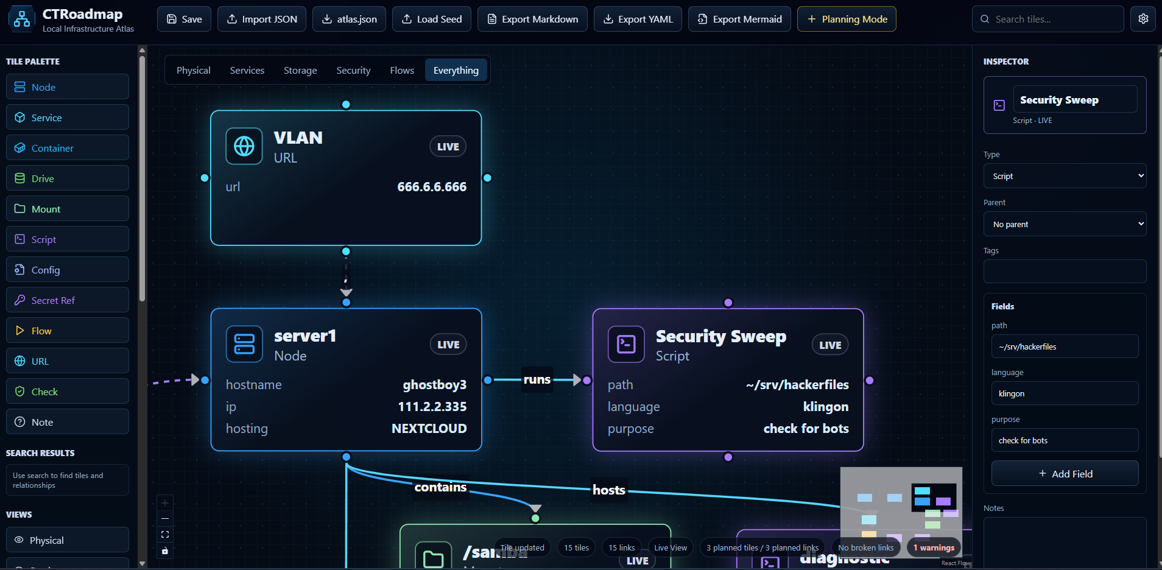
Task: Open settings gear icon
Action: pos(1143,19)
